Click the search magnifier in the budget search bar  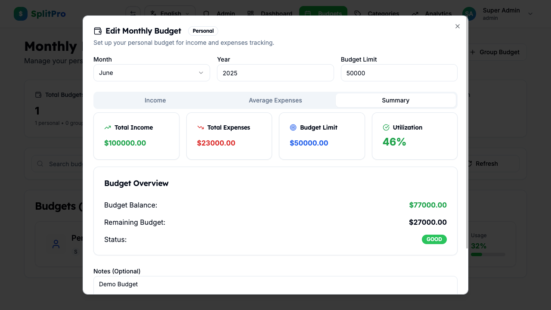tap(40, 164)
